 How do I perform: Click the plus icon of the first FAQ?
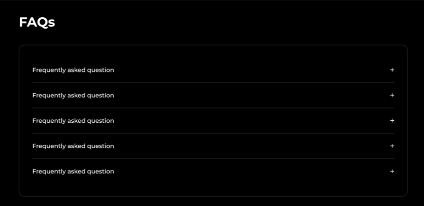[x=392, y=70]
